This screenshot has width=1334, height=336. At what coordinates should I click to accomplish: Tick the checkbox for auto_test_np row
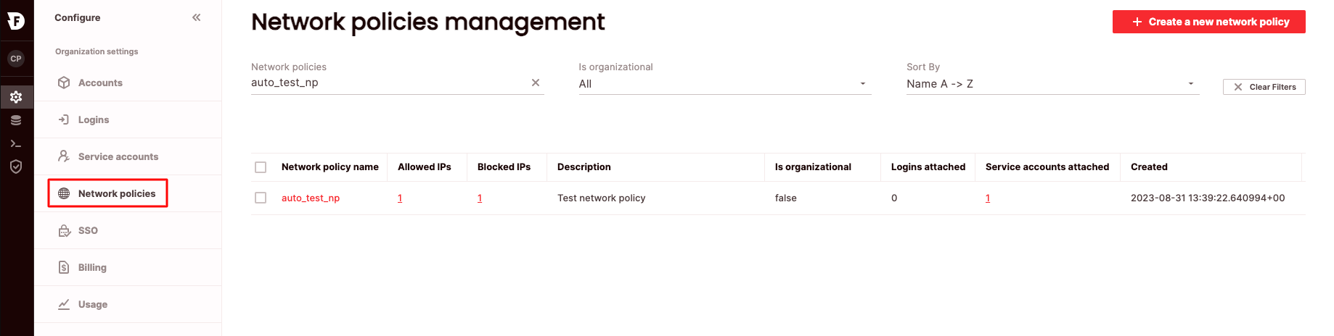(261, 198)
